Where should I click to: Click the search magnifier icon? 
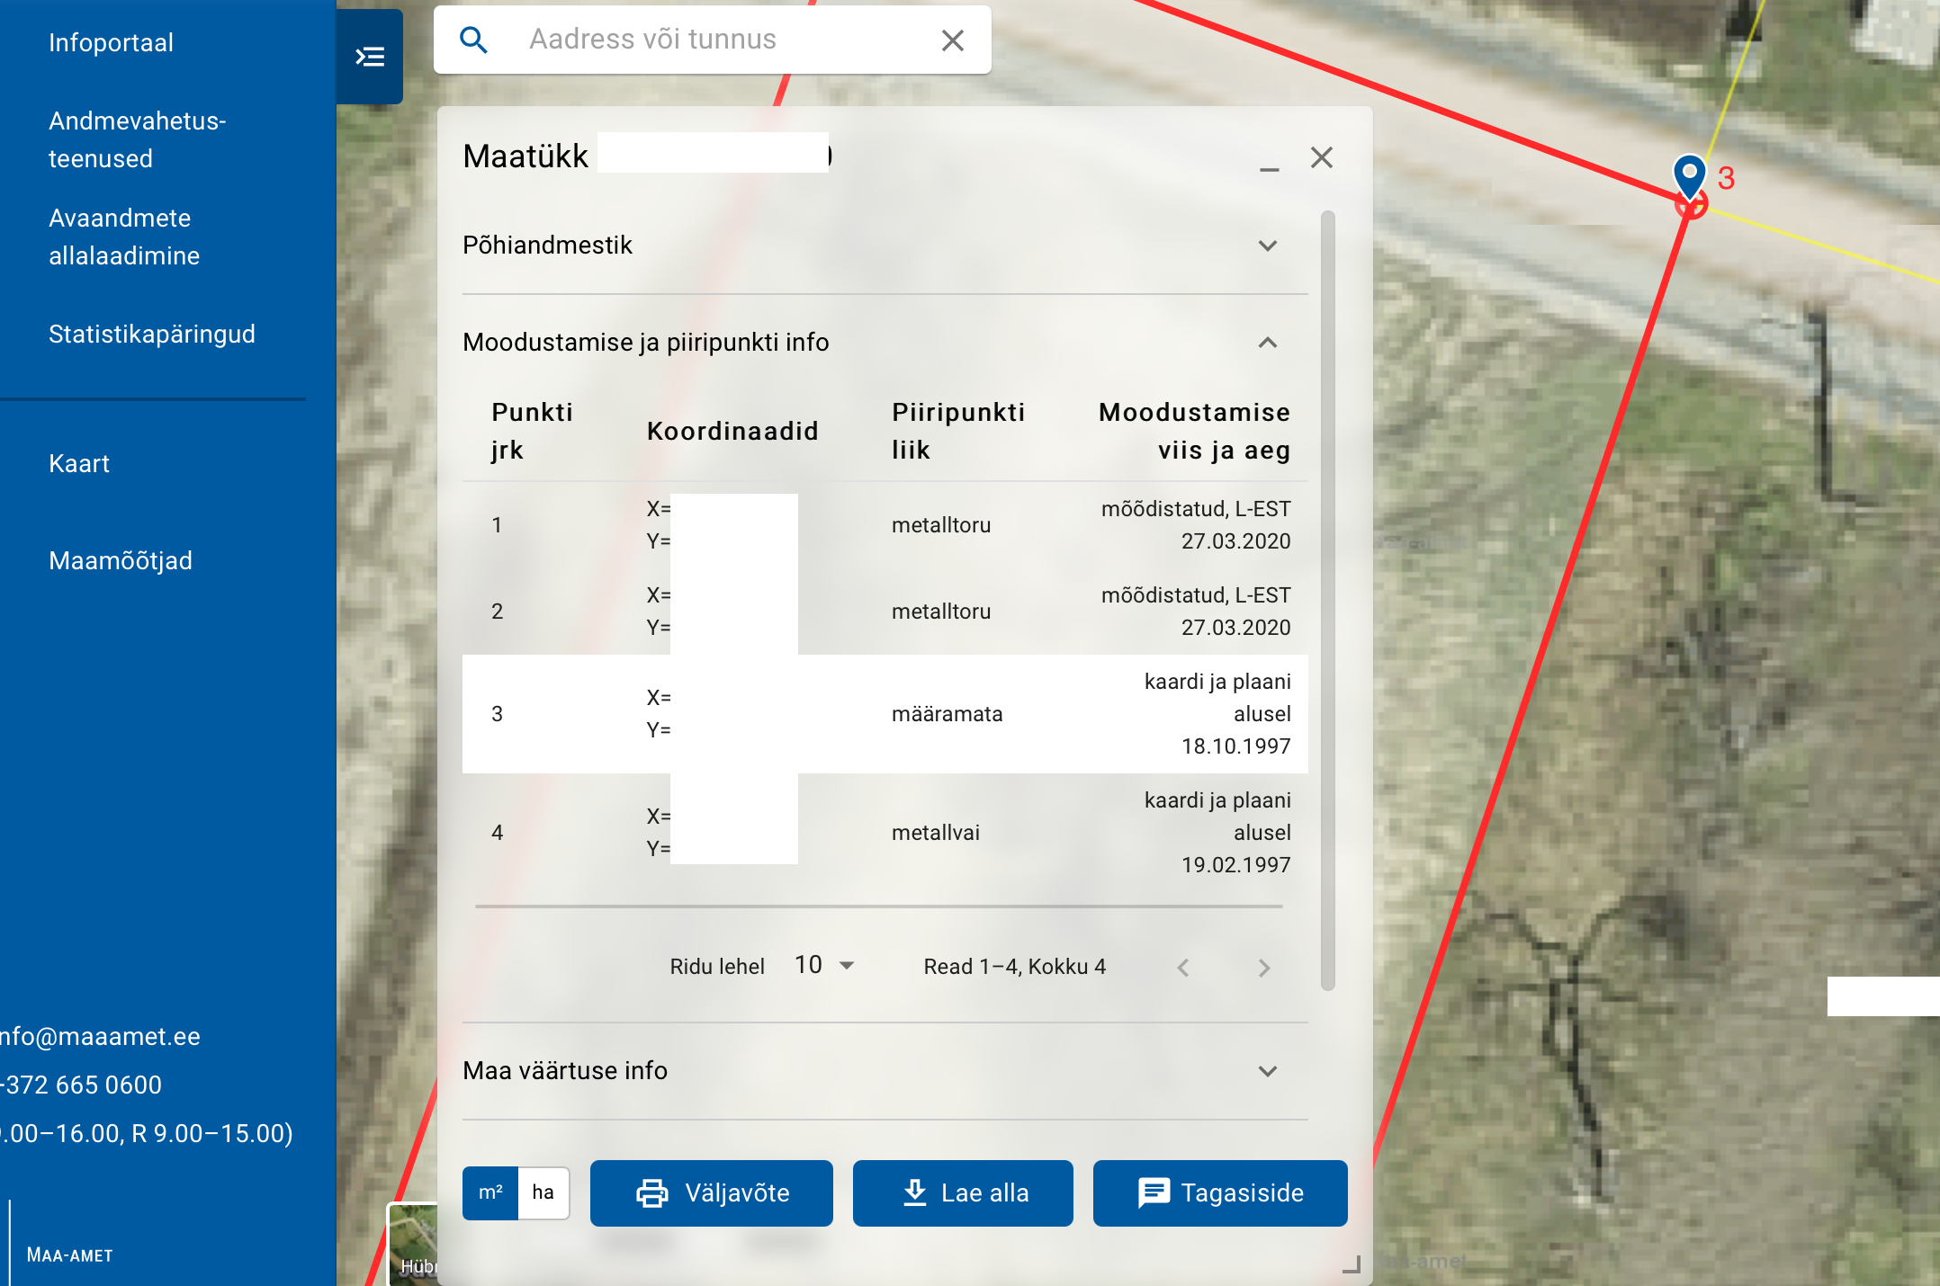(473, 40)
